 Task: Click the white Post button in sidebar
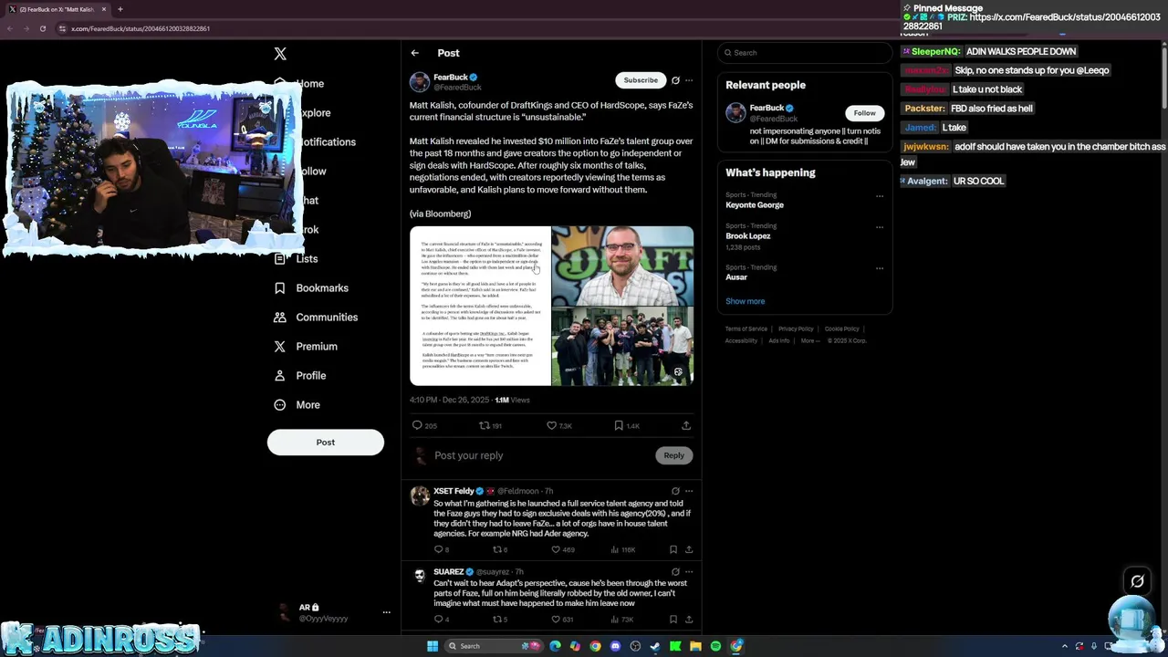(326, 443)
